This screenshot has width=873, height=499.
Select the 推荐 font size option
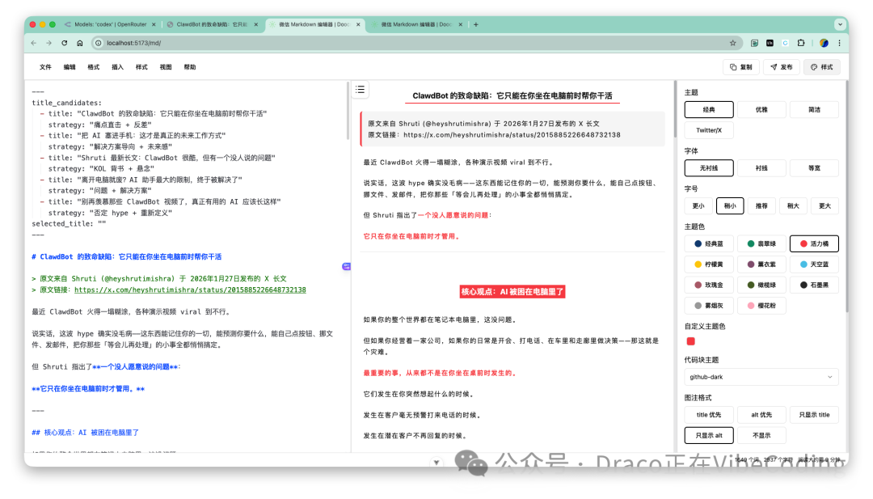[x=760, y=205]
